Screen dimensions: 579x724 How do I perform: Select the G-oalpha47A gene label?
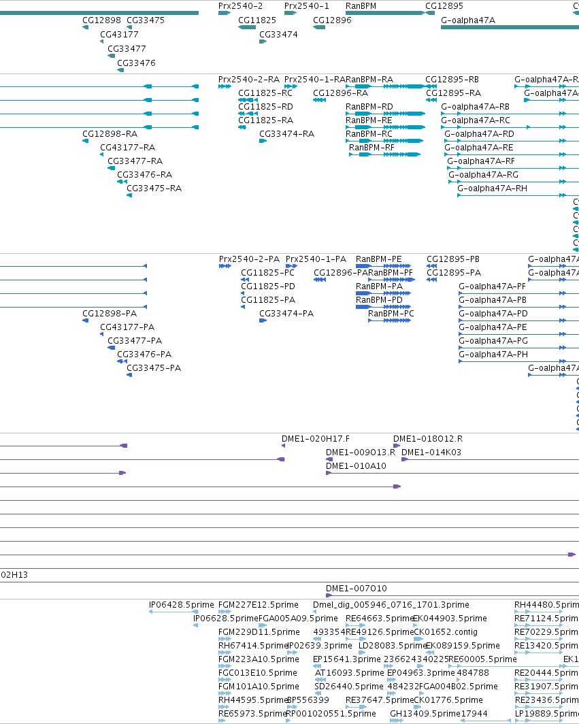pyautogui.click(x=467, y=20)
